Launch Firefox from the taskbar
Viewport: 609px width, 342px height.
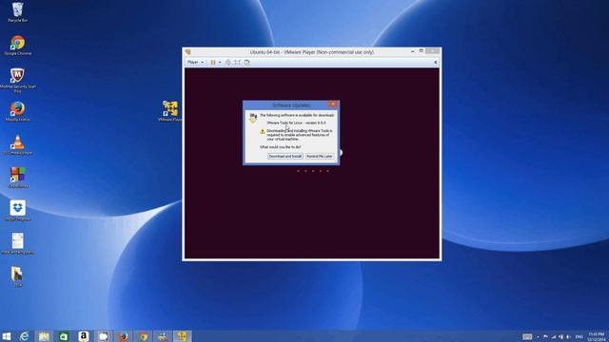123,336
